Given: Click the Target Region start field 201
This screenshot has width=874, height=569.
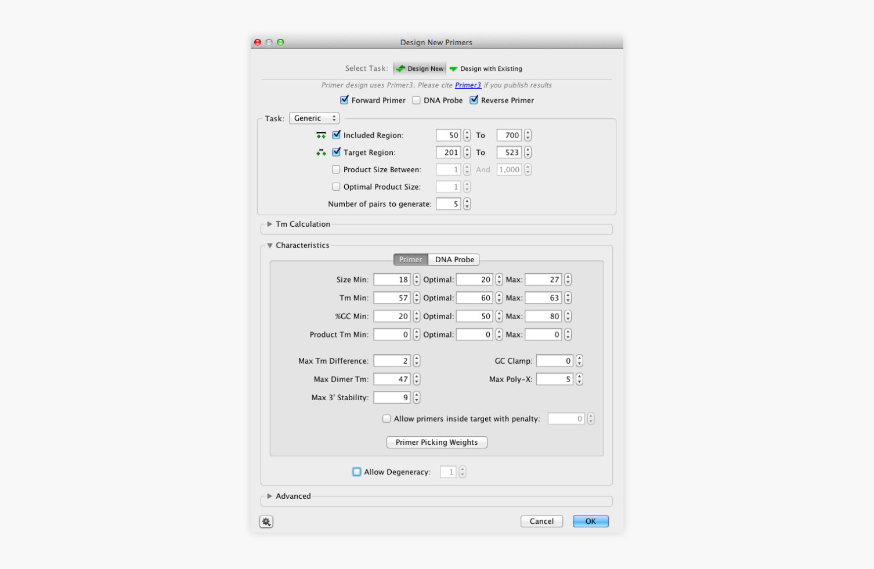Looking at the screenshot, I should point(449,153).
